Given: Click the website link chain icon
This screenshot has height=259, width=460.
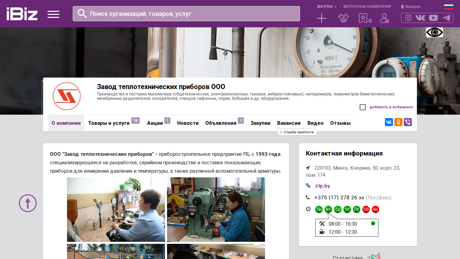Looking at the screenshot, I should click(308, 186).
